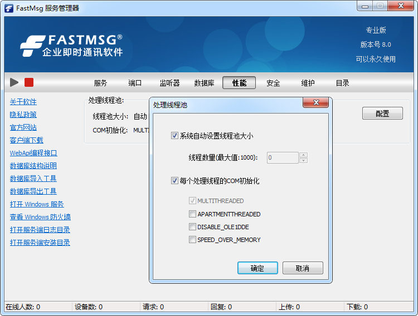The width and height of the screenshot is (418, 316).
Task: Confirm with the 确定 button
Action: tap(257, 268)
